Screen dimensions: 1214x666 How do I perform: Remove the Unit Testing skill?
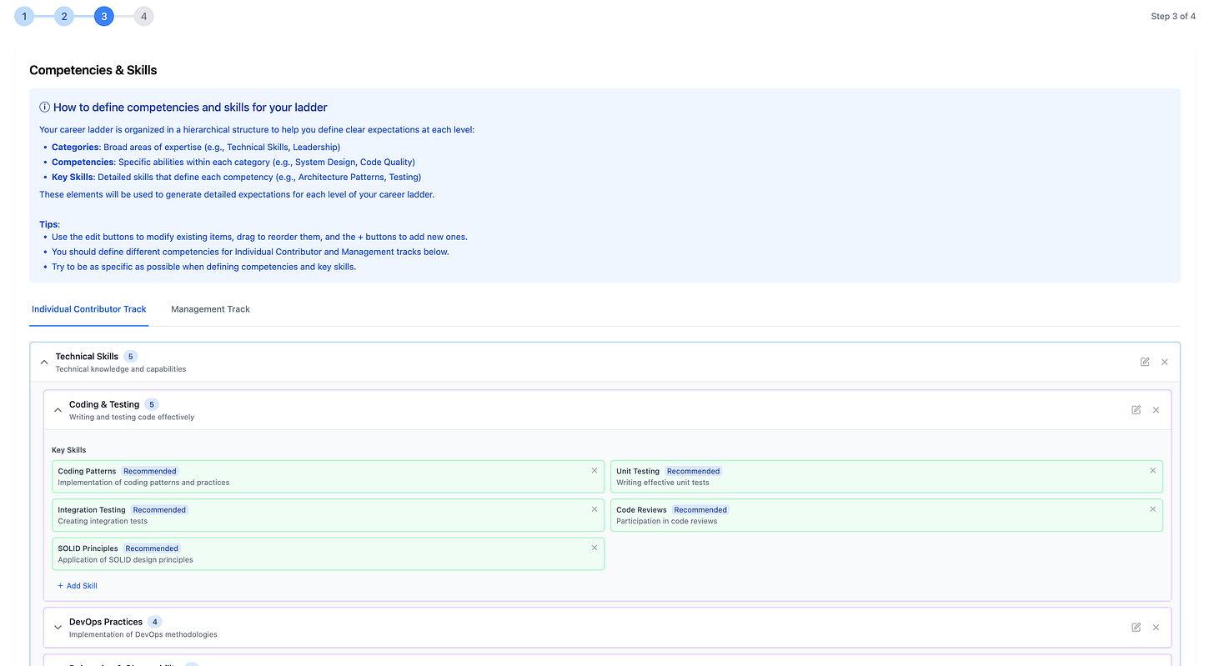click(1153, 470)
